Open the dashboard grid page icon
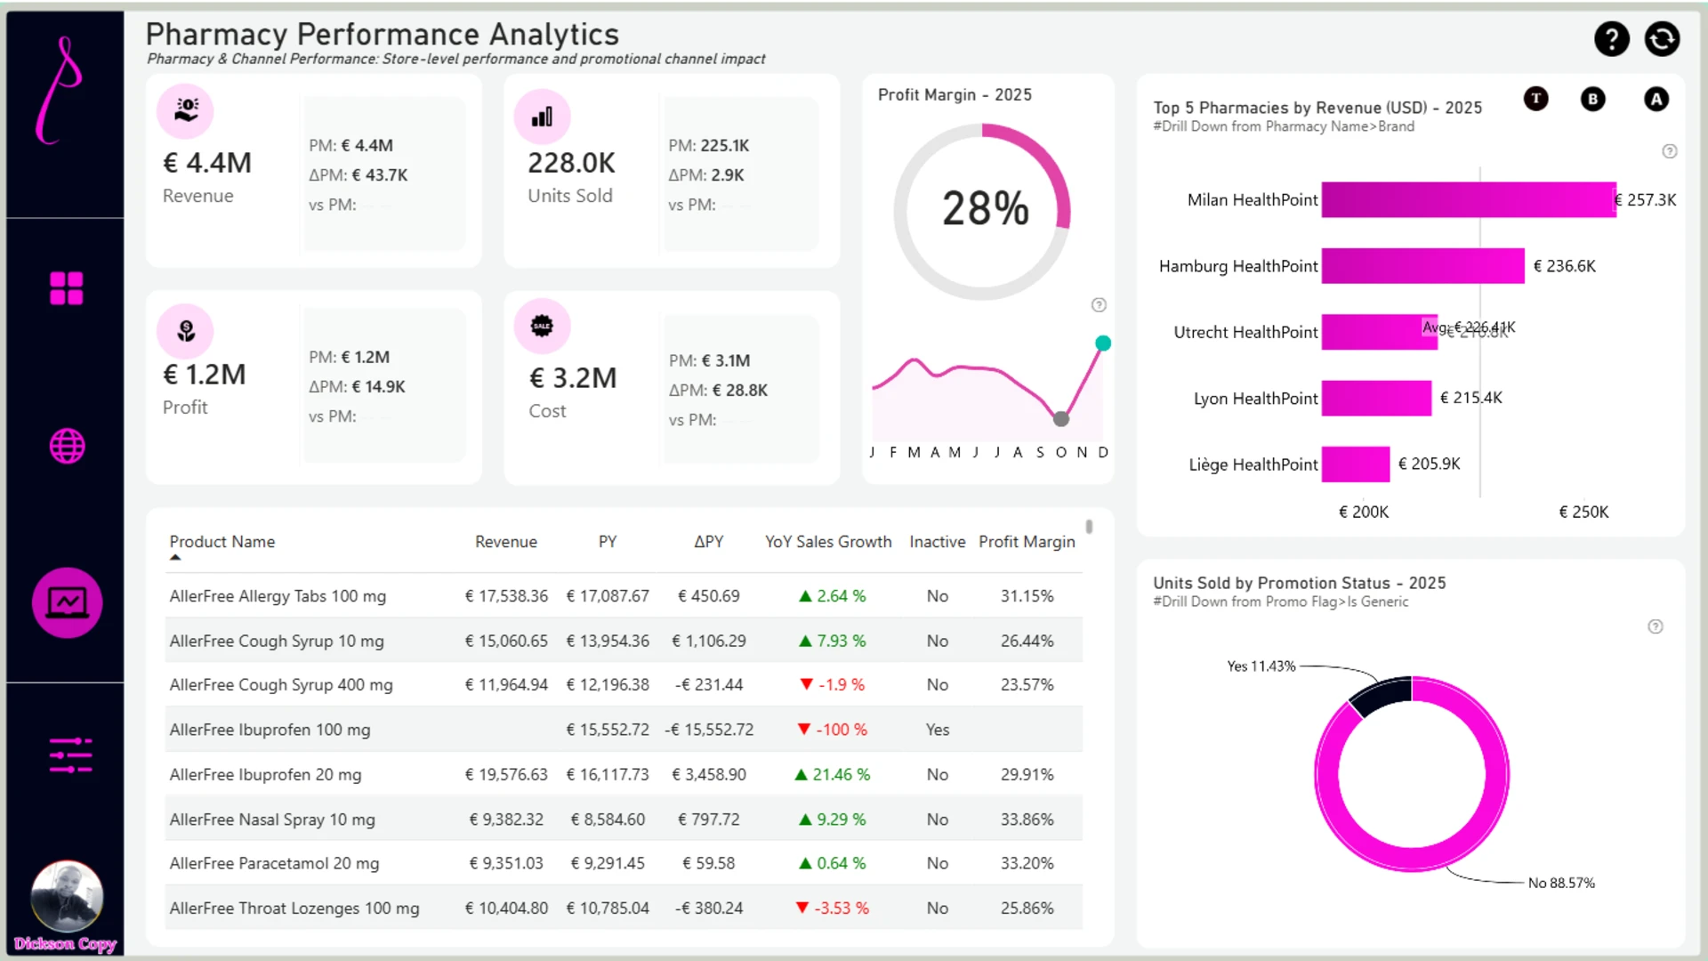 coord(67,288)
